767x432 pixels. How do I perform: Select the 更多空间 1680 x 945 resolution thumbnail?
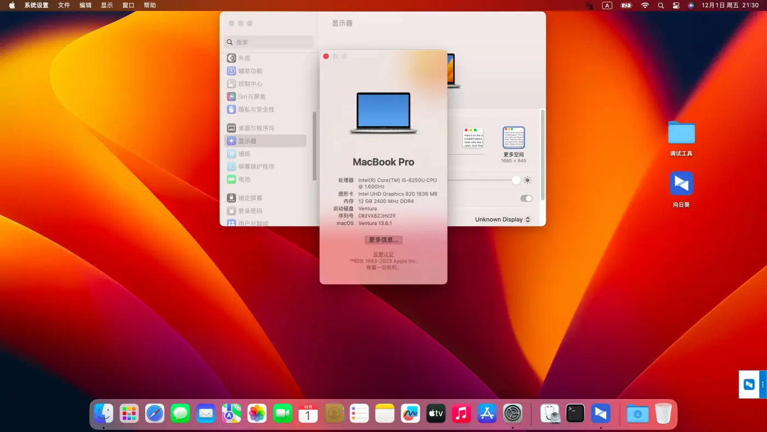513,138
